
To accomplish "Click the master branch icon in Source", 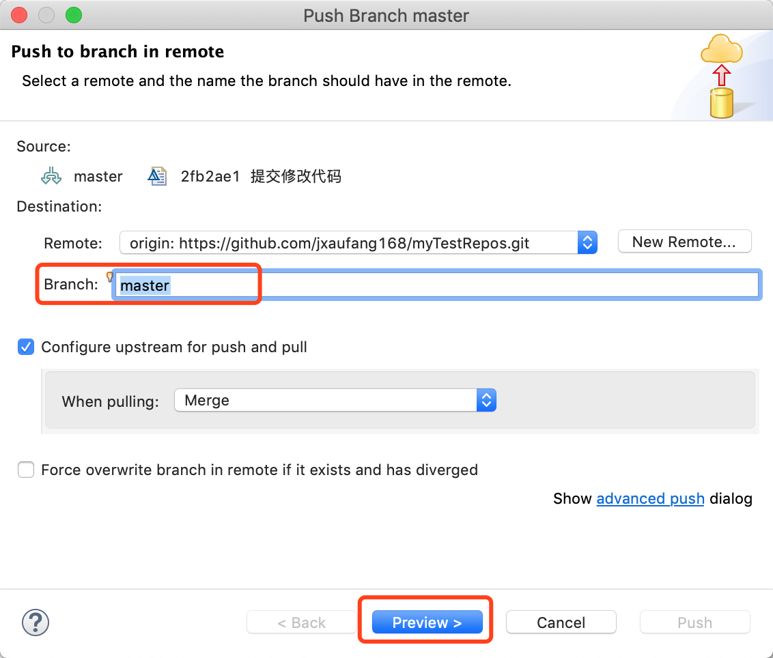I will (x=51, y=176).
